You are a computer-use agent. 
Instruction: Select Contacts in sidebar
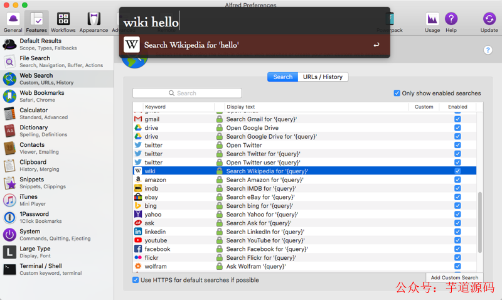pos(57,148)
